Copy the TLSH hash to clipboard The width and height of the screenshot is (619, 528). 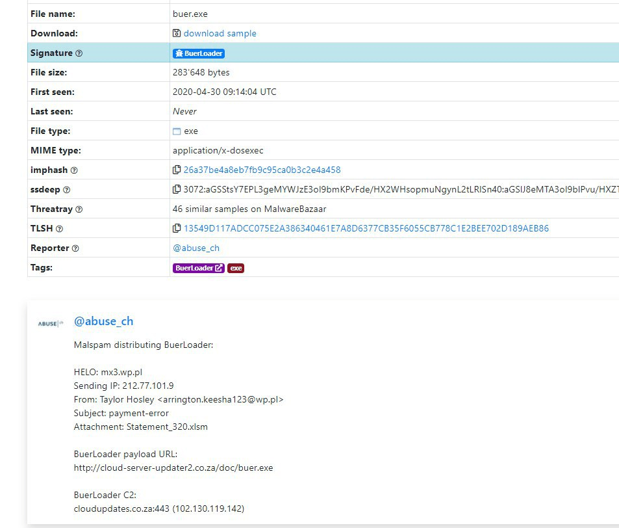pyautogui.click(x=177, y=228)
